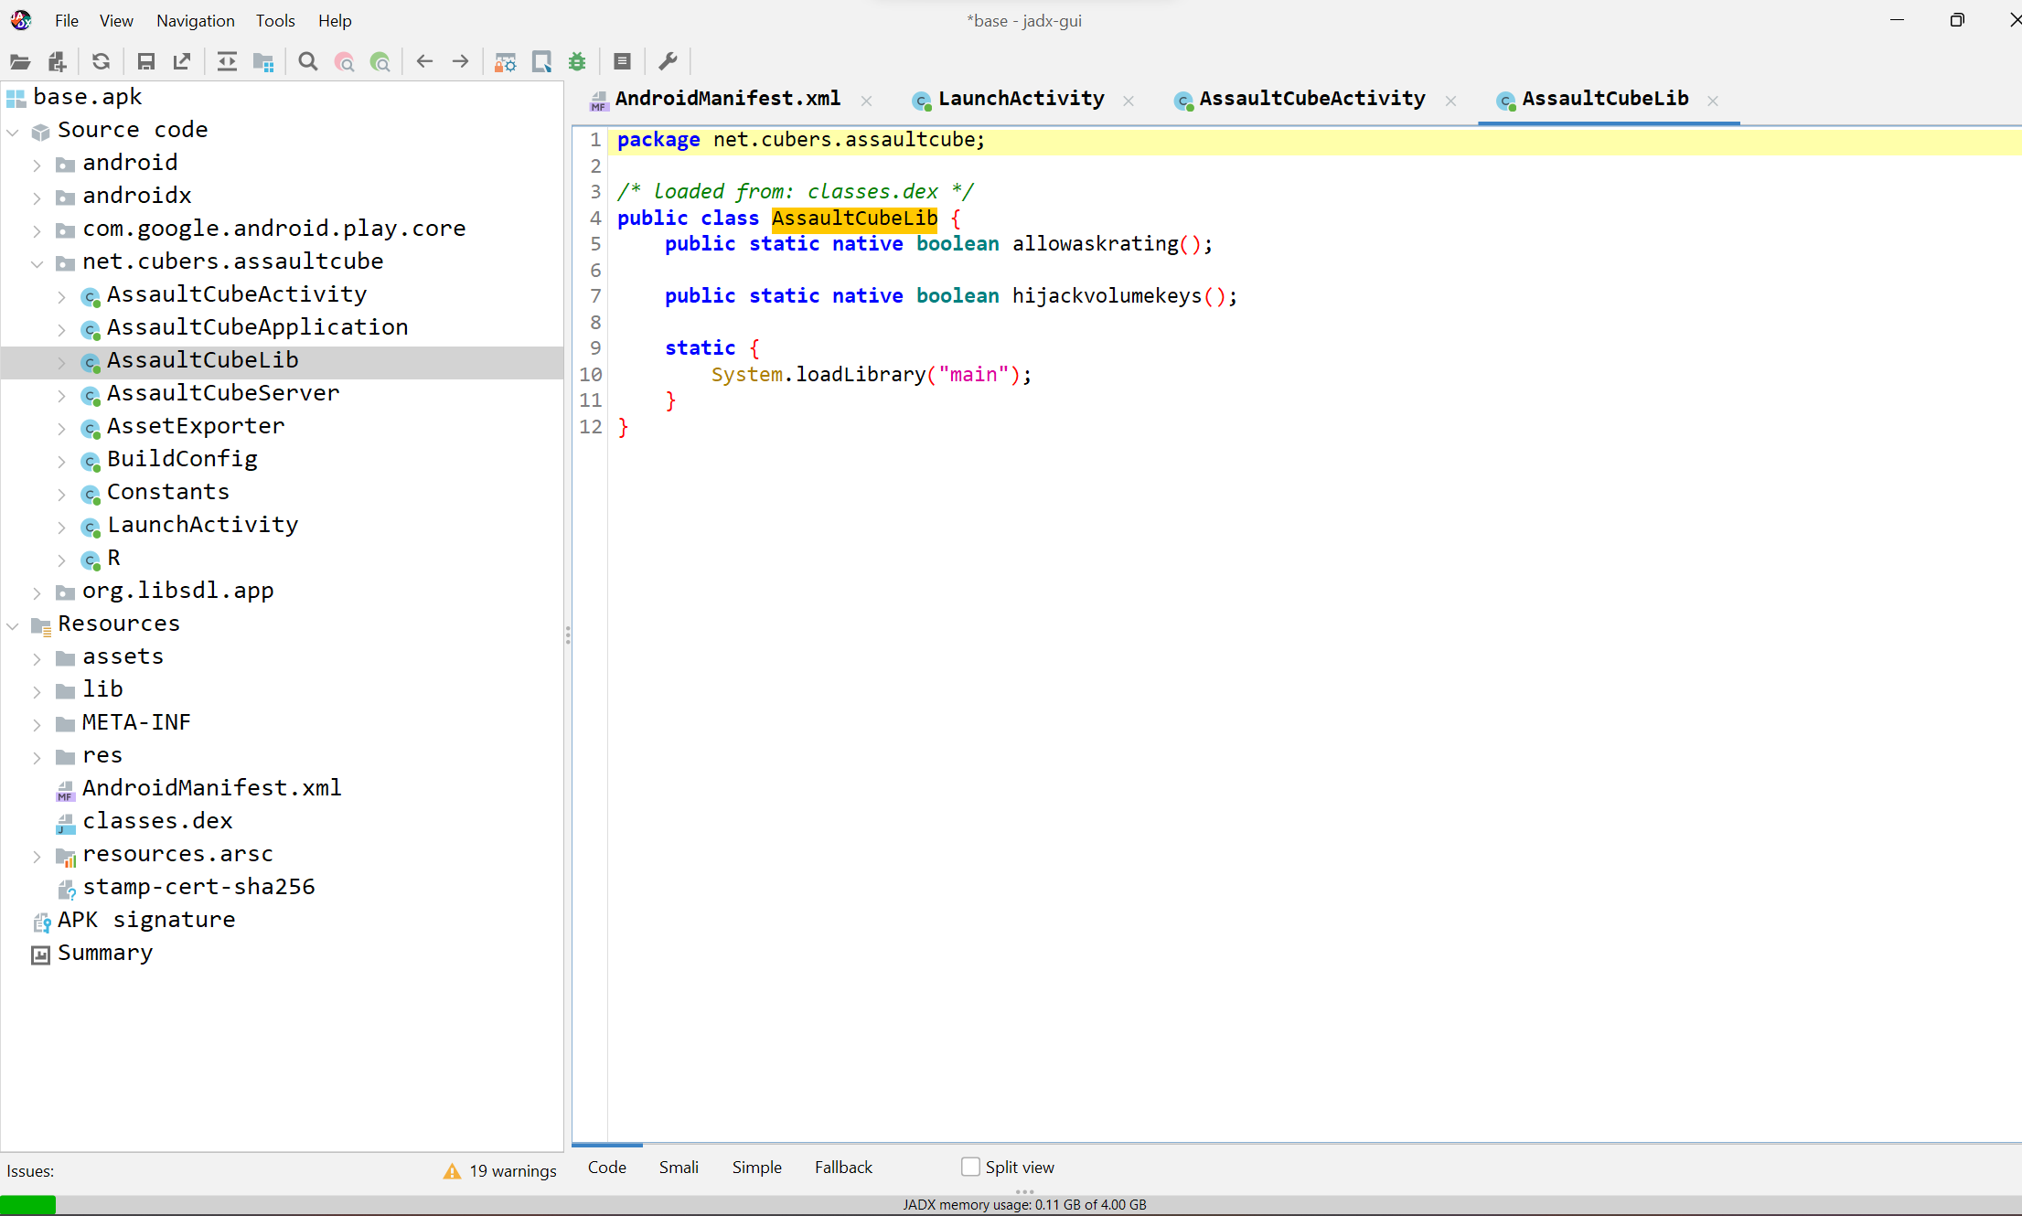The width and height of the screenshot is (2022, 1216).
Task: Close the AssaultCubeLib tab
Action: (1713, 101)
